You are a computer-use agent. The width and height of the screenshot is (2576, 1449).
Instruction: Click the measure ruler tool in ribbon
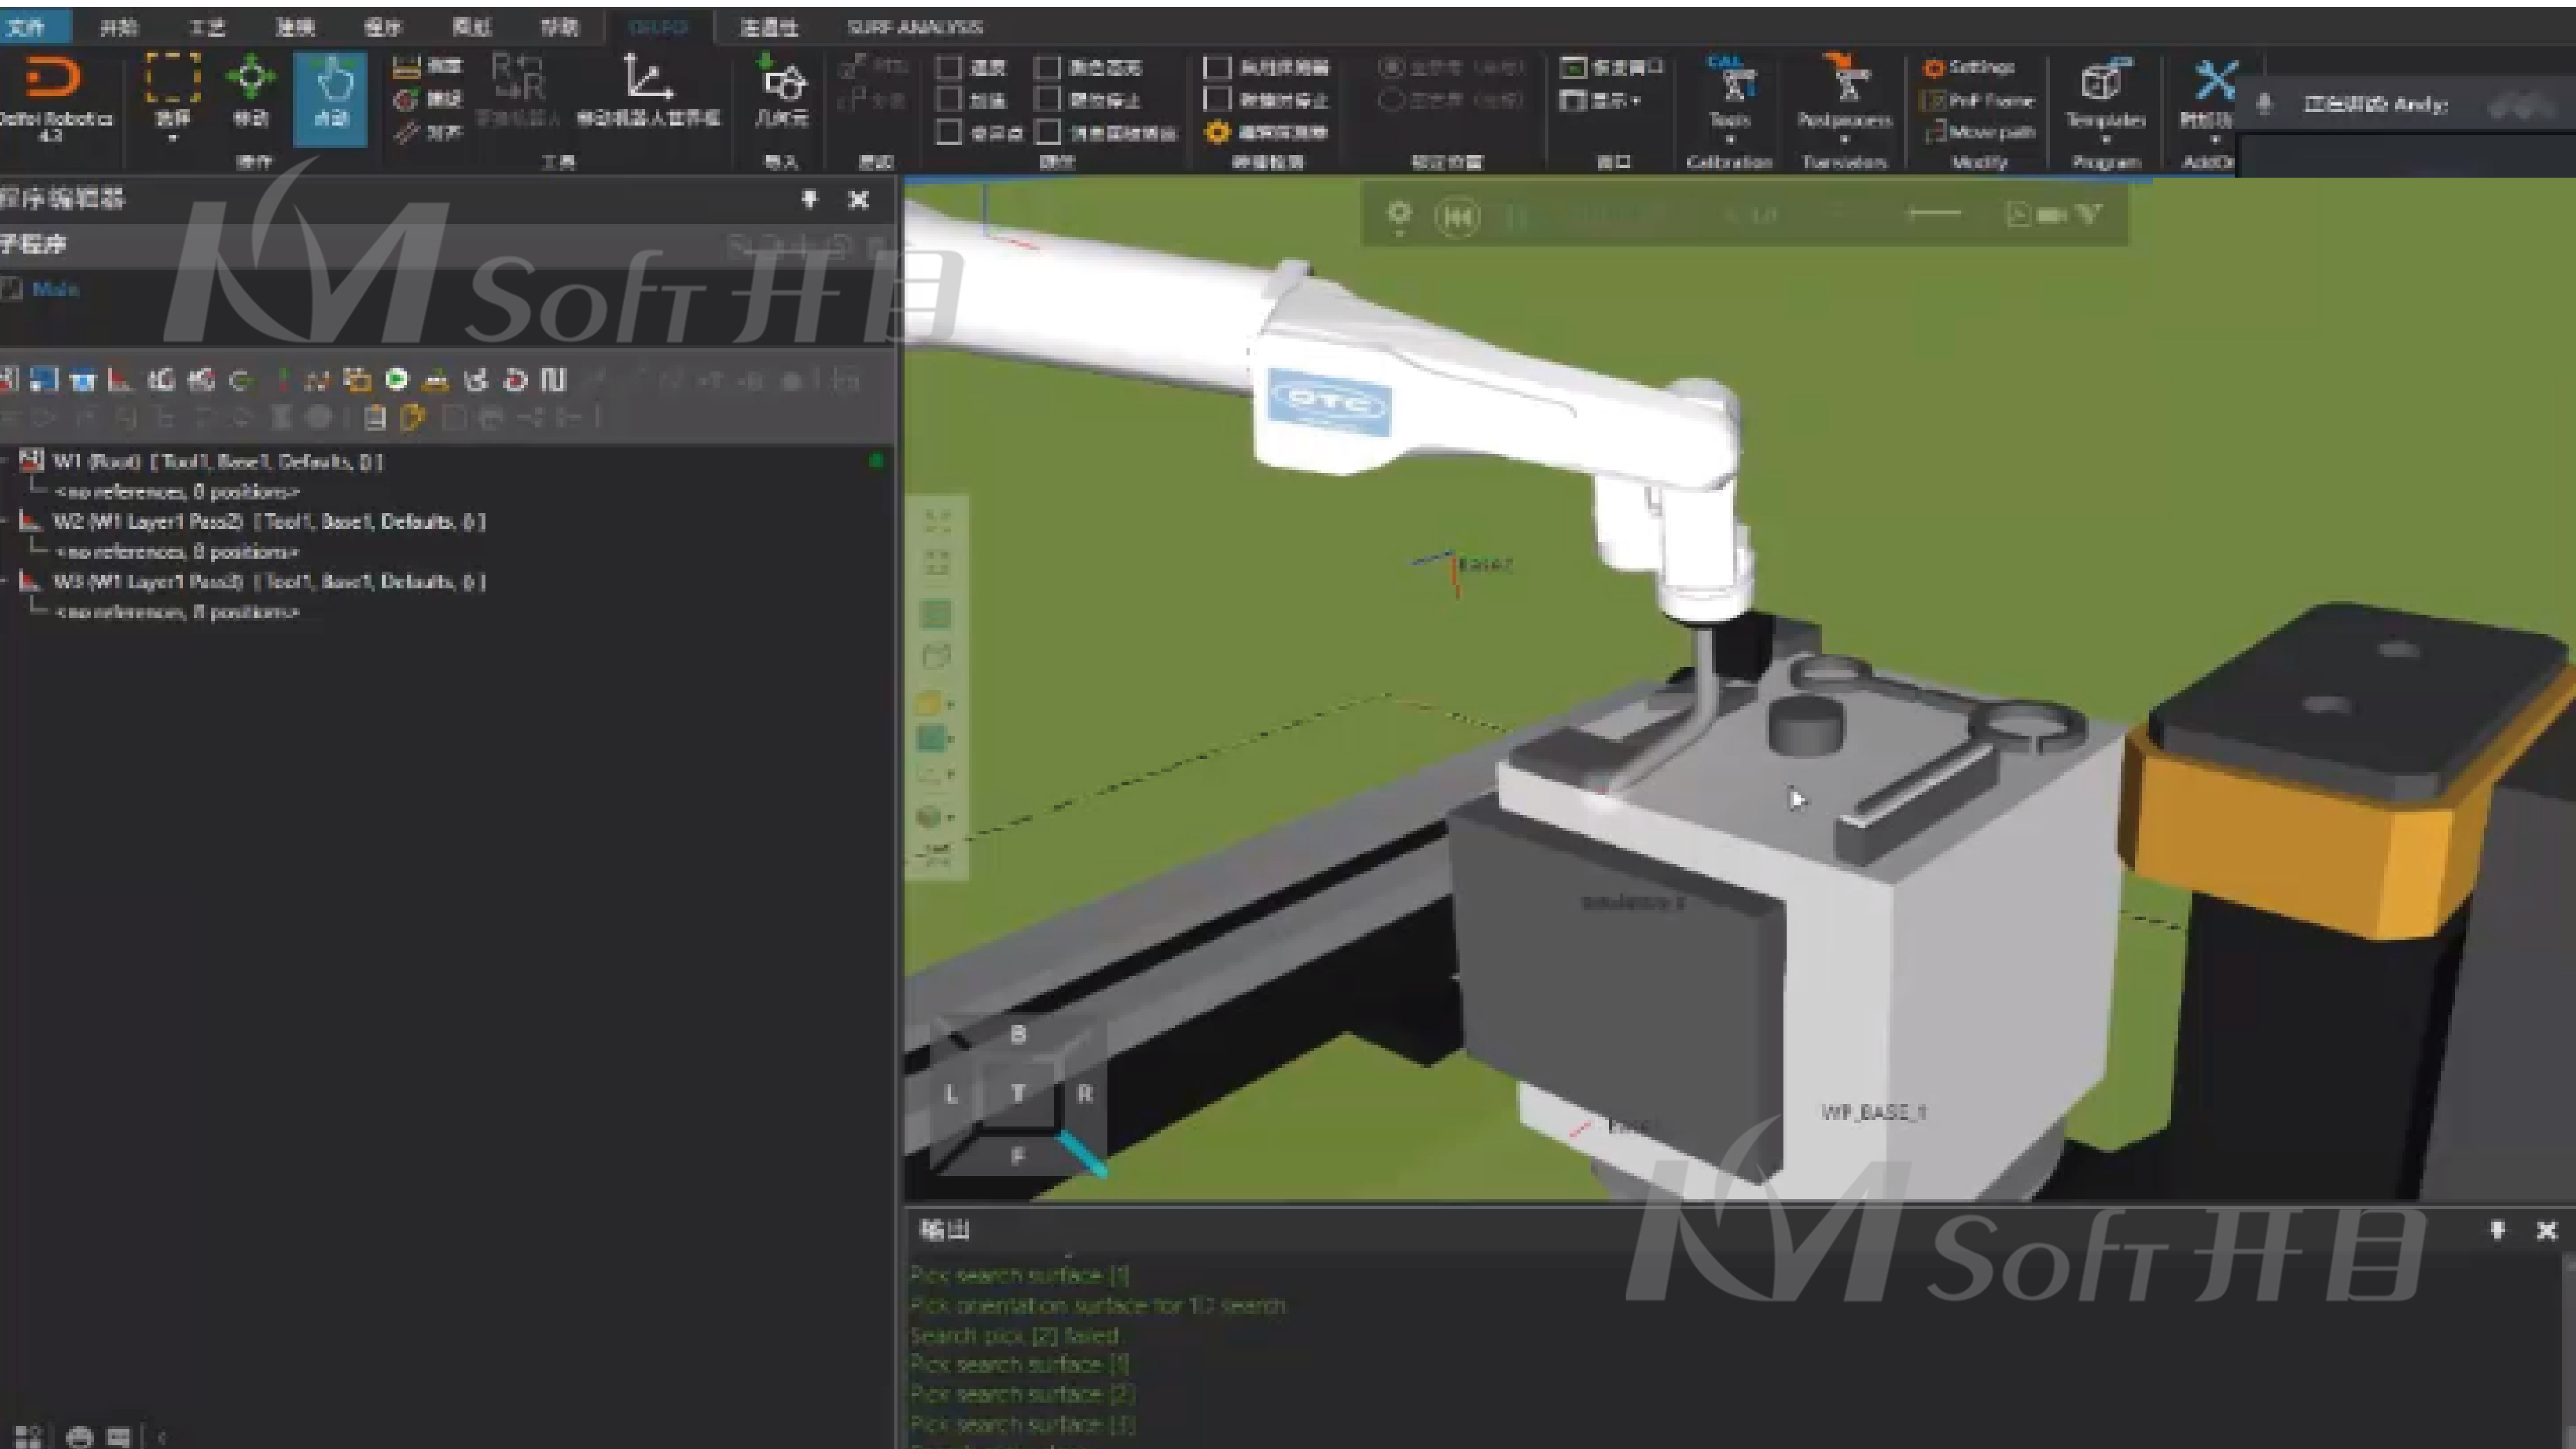427,67
